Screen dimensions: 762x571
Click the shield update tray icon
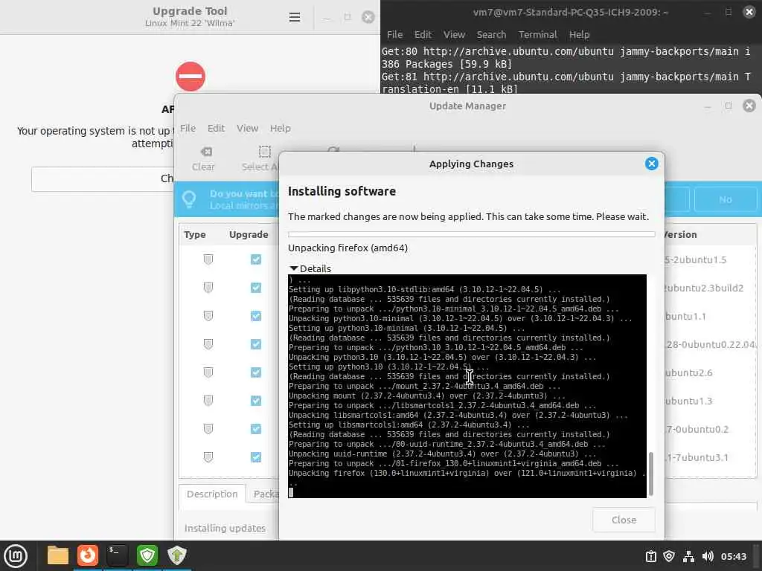[669, 556]
